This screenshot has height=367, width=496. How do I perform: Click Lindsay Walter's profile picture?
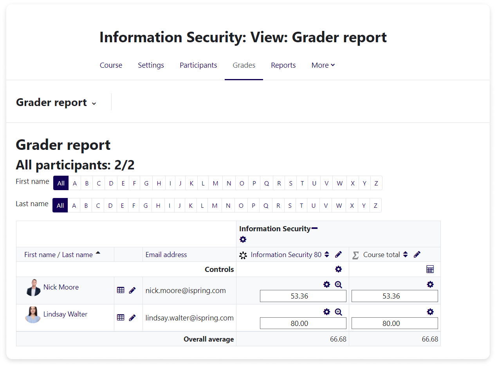33,315
